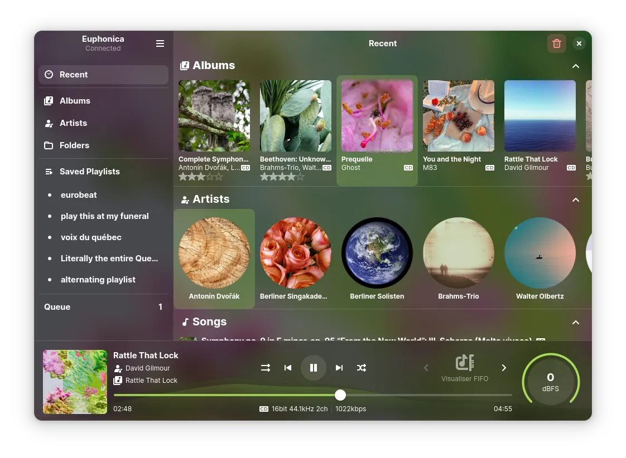Click the trash icon to clear Recent
This screenshot has width=626, height=458.
click(x=557, y=43)
